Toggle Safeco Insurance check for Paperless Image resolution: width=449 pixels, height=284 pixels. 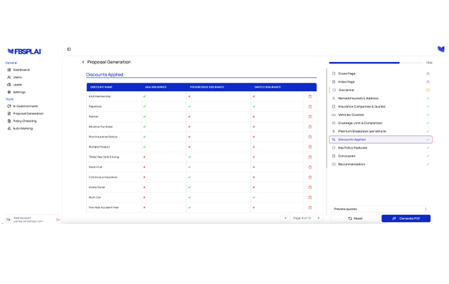point(254,106)
